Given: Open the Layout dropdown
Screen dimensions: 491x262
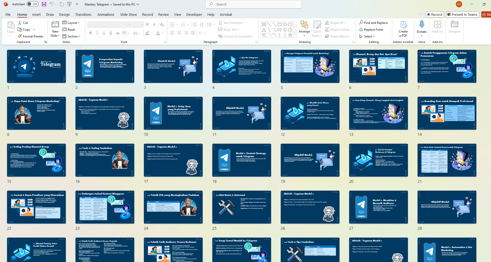Looking at the screenshot, I should pyautogui.click(x=71, y=23).
